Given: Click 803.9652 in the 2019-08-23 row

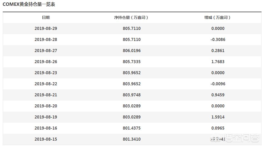Looking at the screenshot, I should click(x=132, y=73).
